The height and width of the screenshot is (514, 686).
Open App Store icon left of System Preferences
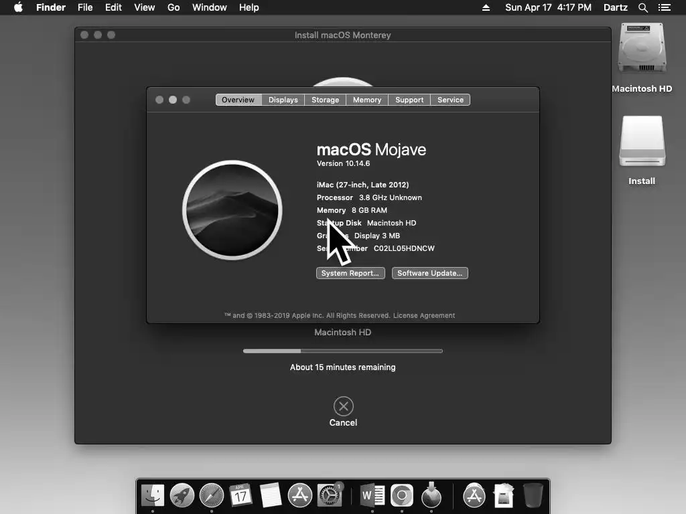[299, 496]
